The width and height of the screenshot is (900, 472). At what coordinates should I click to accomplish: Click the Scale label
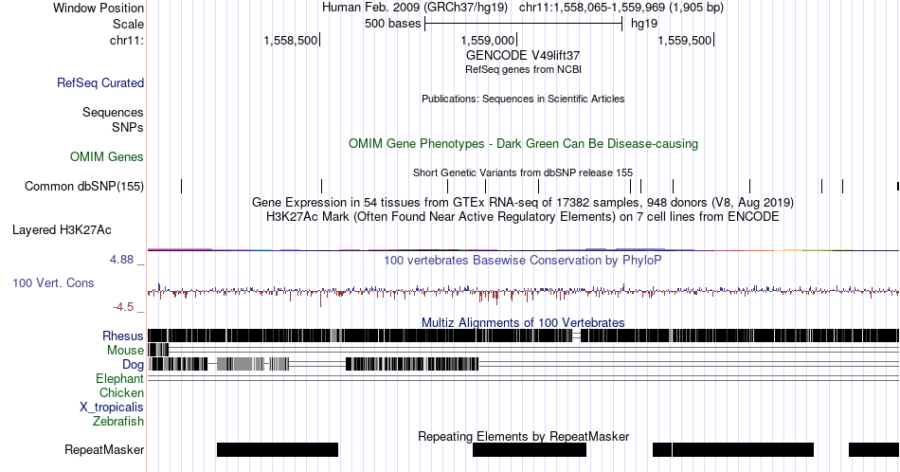pos(129,24)
